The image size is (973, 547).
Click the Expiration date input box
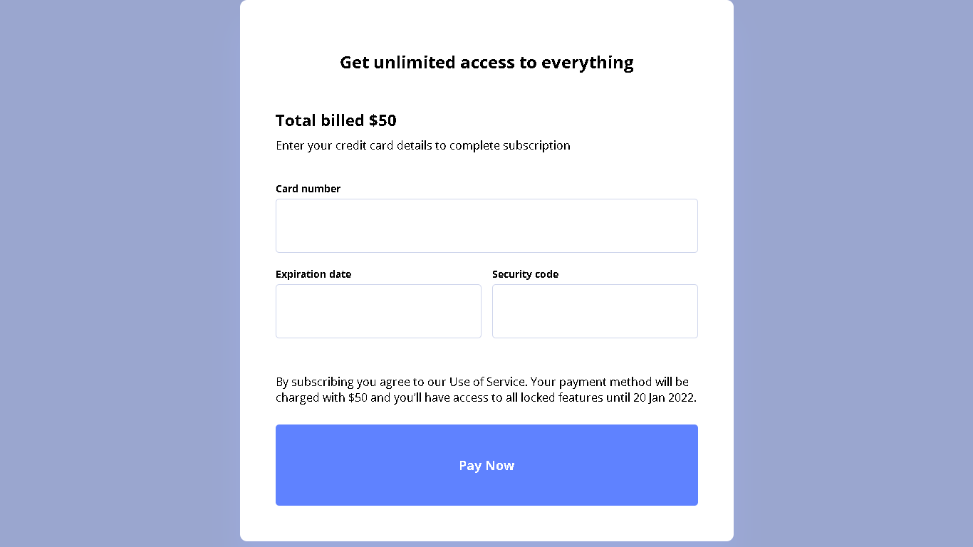click(378, 311)
